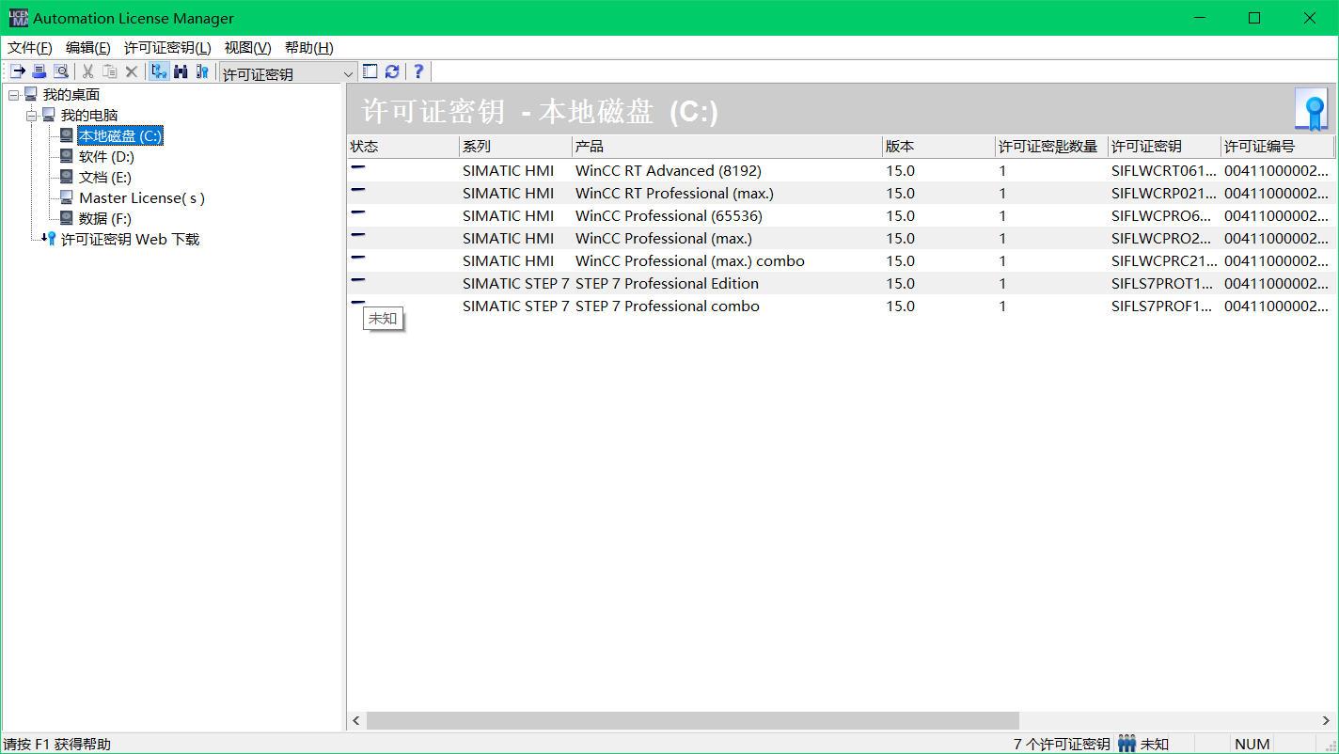Collapse the 我的桌面 tree node
Image resolution: width=1339 pixels, height=754 pixels.
click(13, 95)
